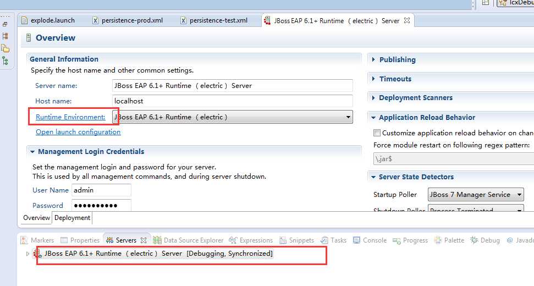Click the hierarchy tree icon in left sidebar

click(x=5, y=61)
